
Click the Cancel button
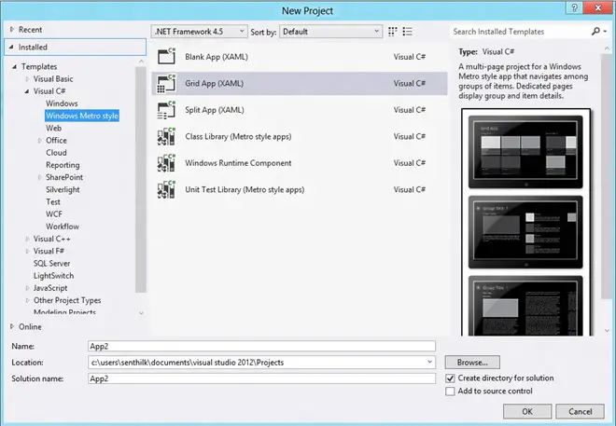click(x=580, y=411)
